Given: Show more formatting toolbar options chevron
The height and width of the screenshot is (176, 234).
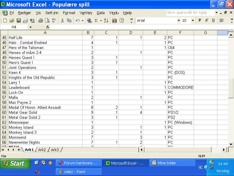Looking at the screenshot, I should point(232,21).
